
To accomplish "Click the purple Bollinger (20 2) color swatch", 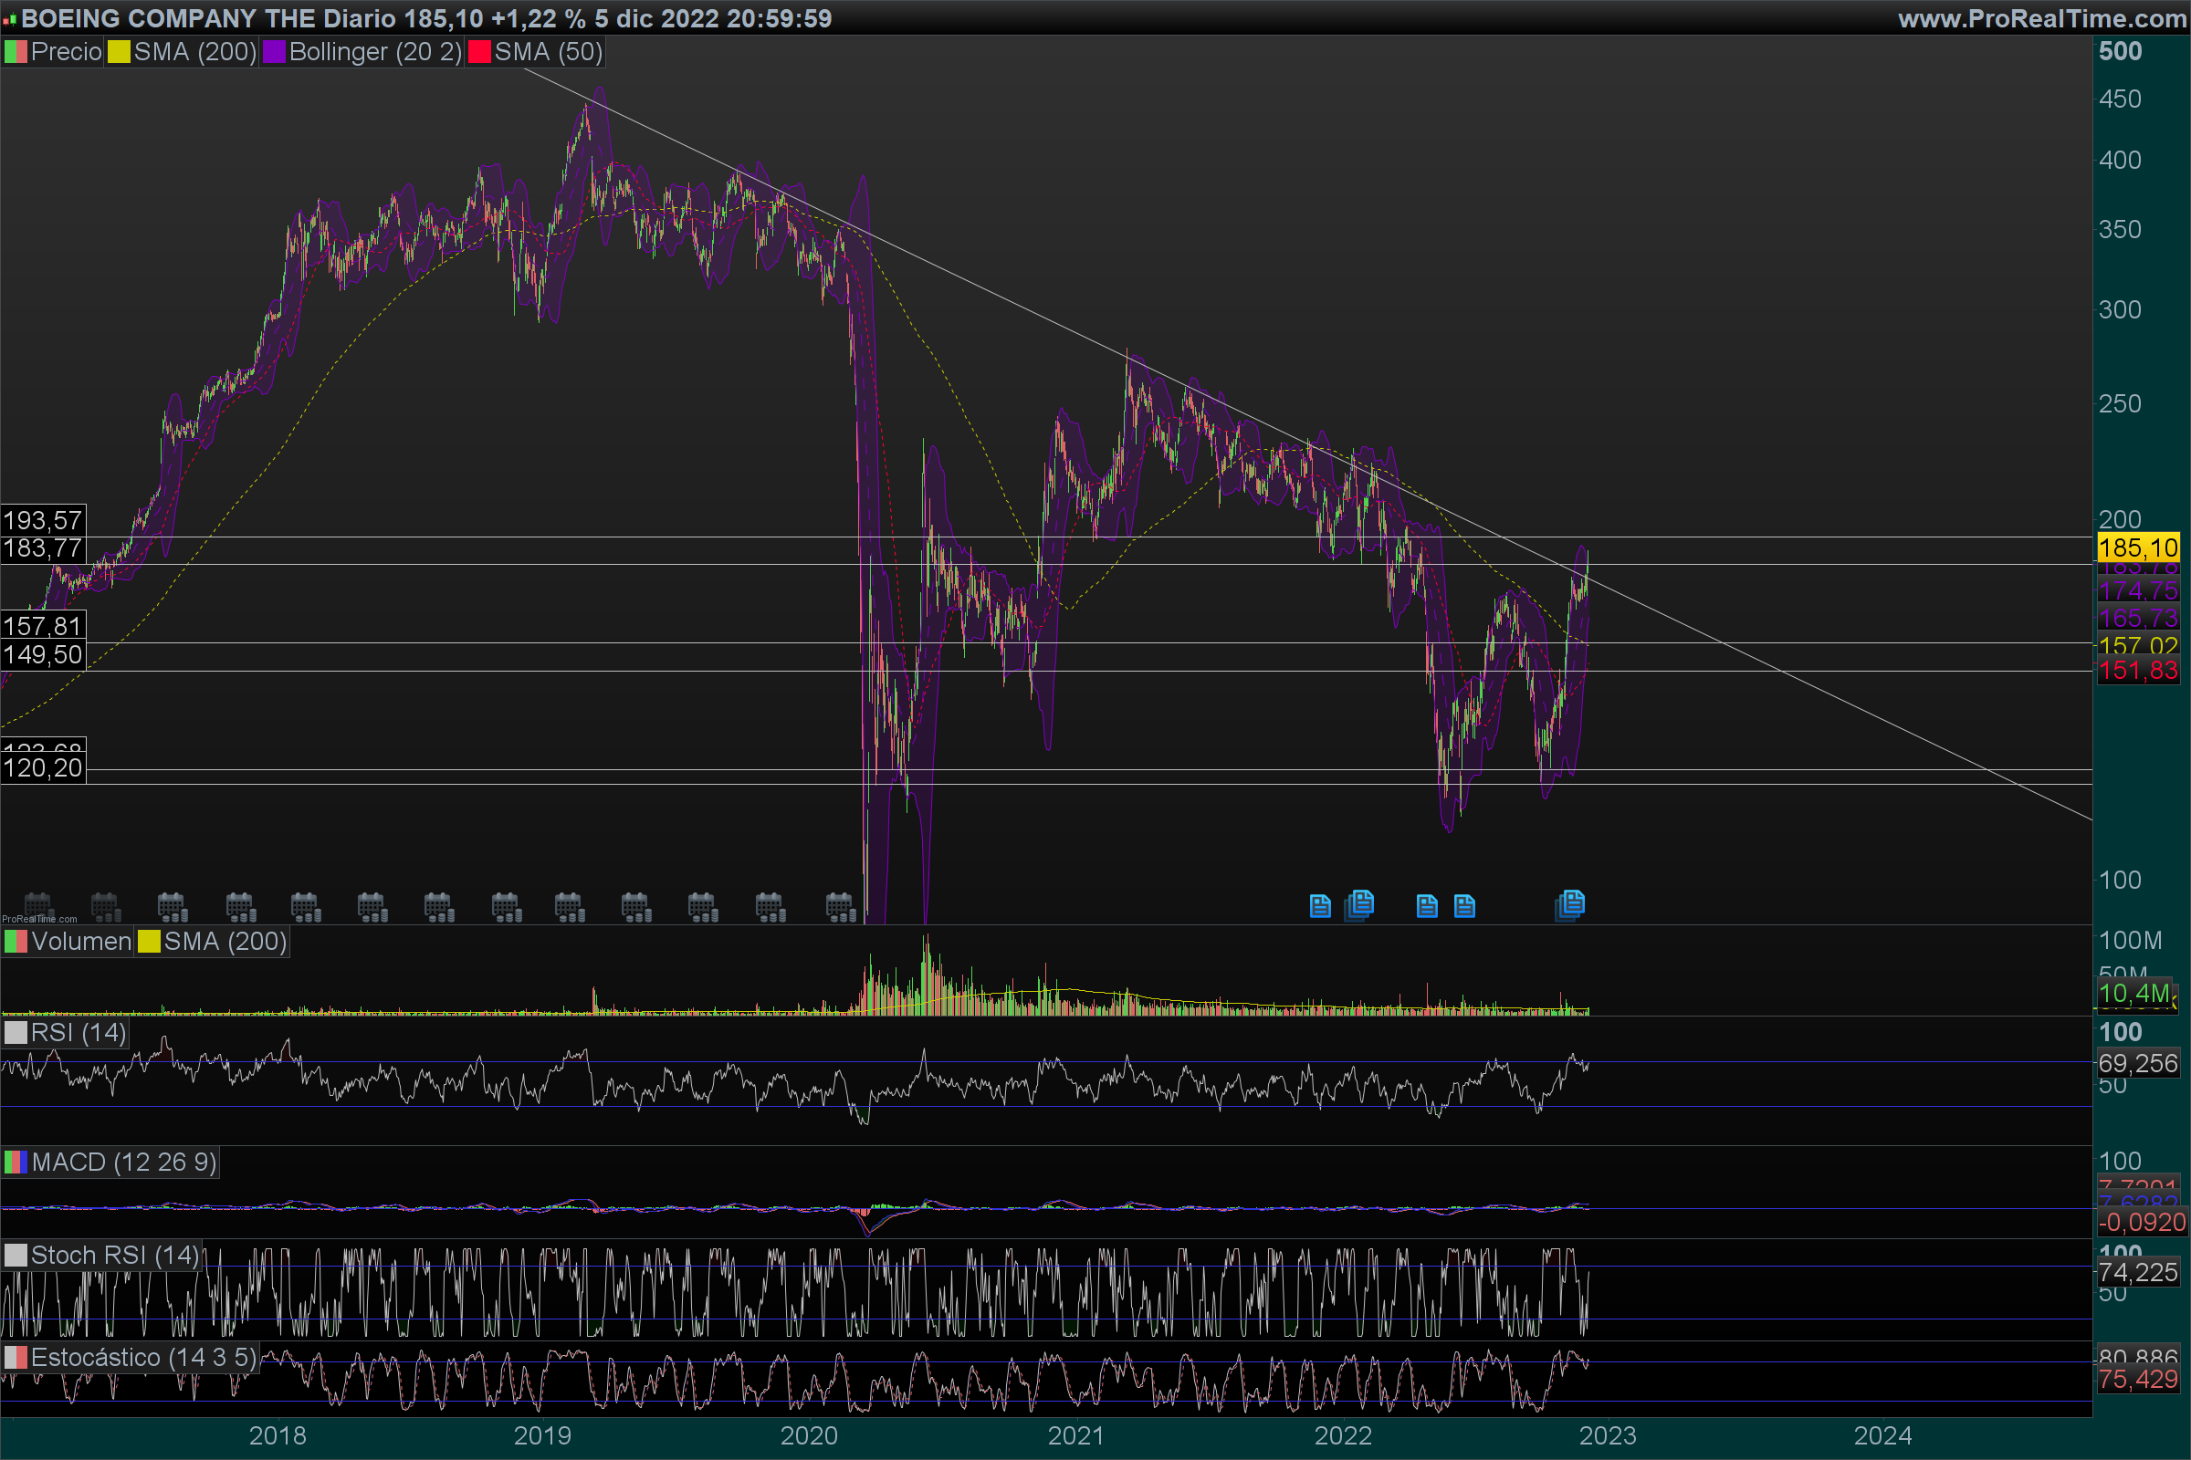I will tap(274, 52).
